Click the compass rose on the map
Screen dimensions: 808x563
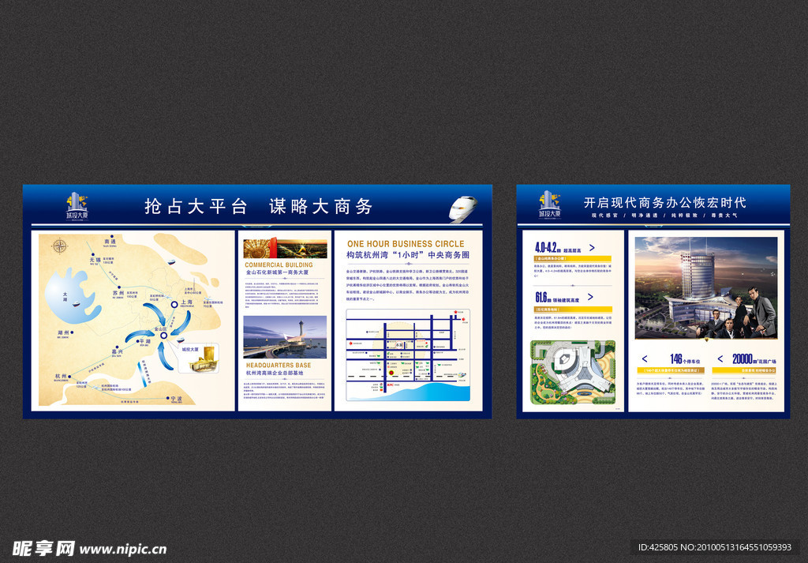click(60, 246)
